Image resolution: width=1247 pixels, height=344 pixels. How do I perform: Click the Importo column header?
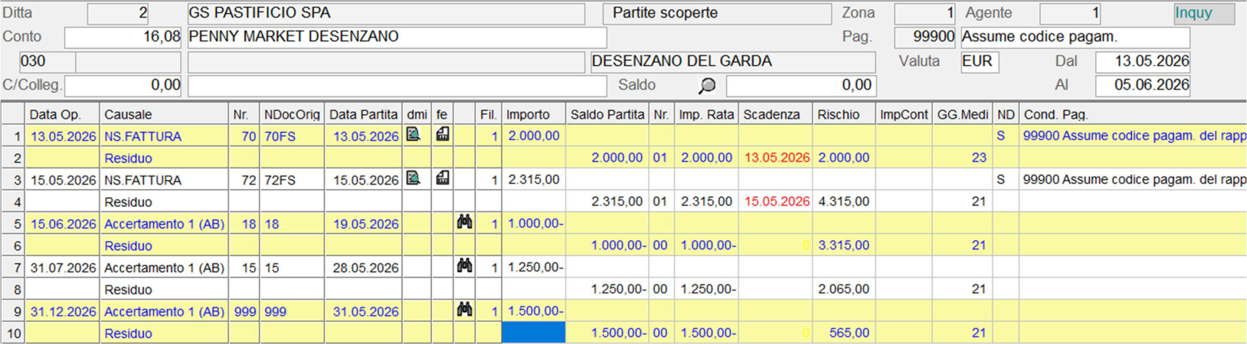click(534, 114)
